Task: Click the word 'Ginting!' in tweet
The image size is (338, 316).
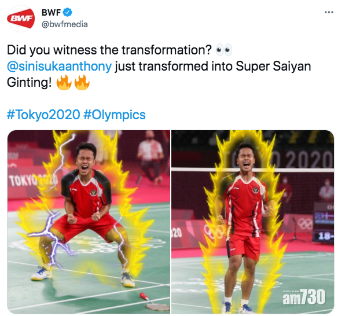Action: tap(30, 83)
